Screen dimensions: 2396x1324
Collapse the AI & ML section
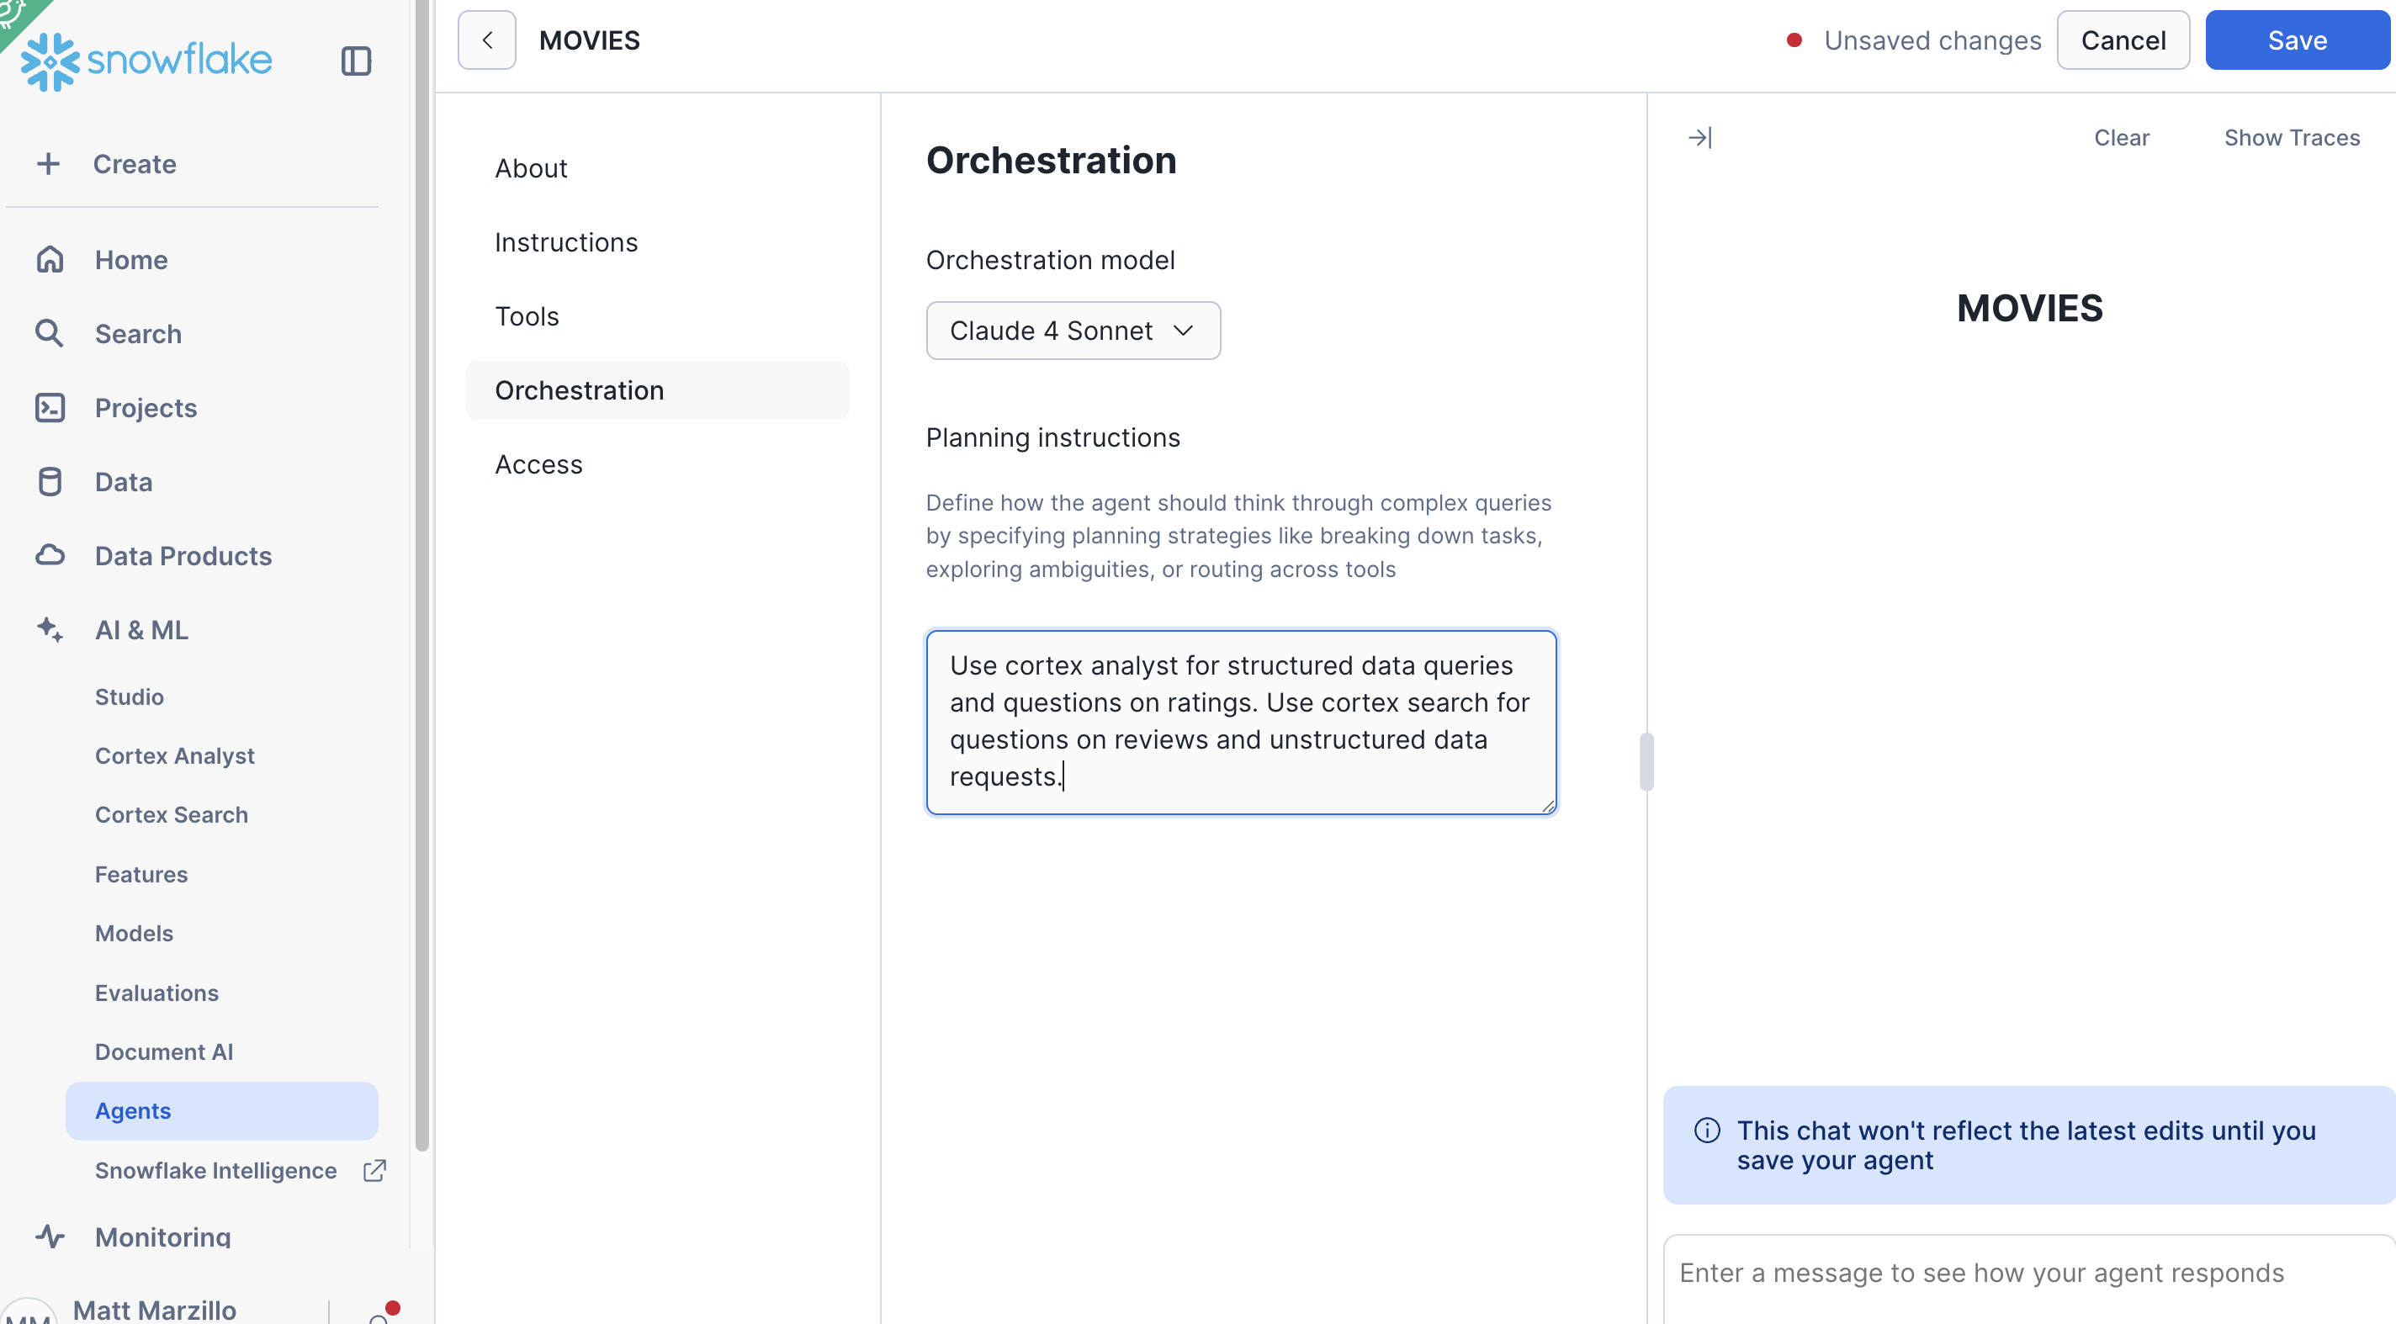click(141, 629)
